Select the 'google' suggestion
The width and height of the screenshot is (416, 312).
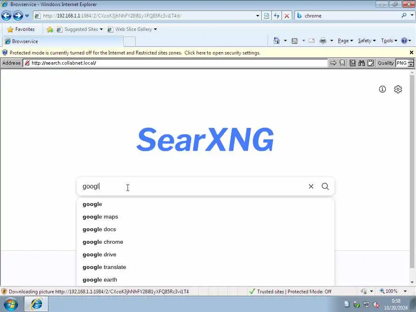pos(205,204)
